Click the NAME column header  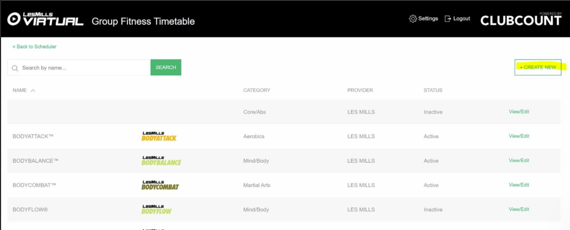click(x=20, y=90)
